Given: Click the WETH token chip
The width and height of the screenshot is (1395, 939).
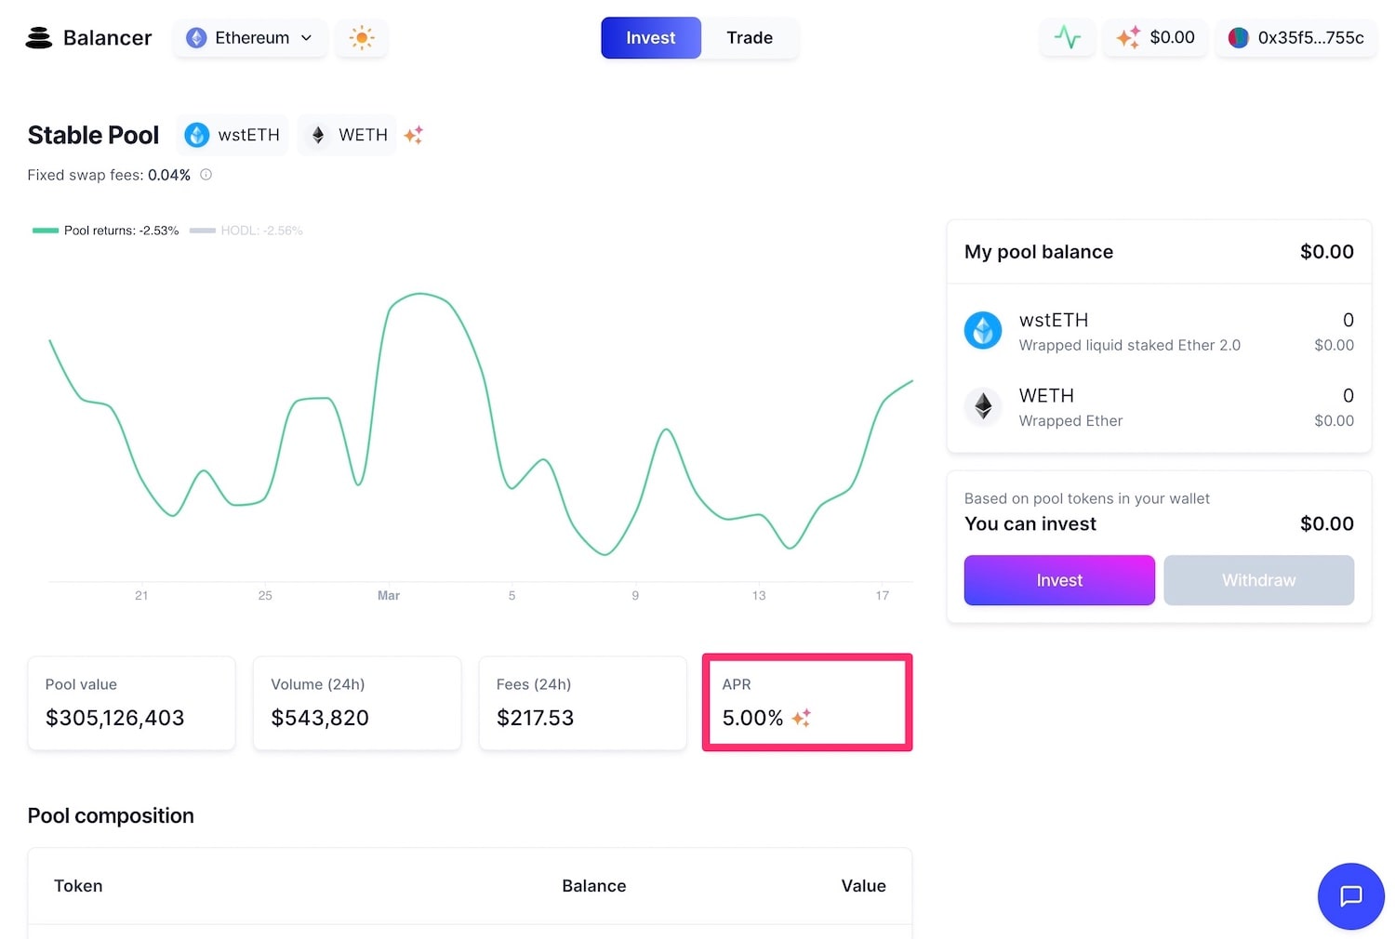Looking at the screenshot, I should (x=348, y=135).
